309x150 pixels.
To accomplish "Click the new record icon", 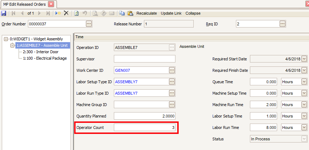I will pos(58,13).
